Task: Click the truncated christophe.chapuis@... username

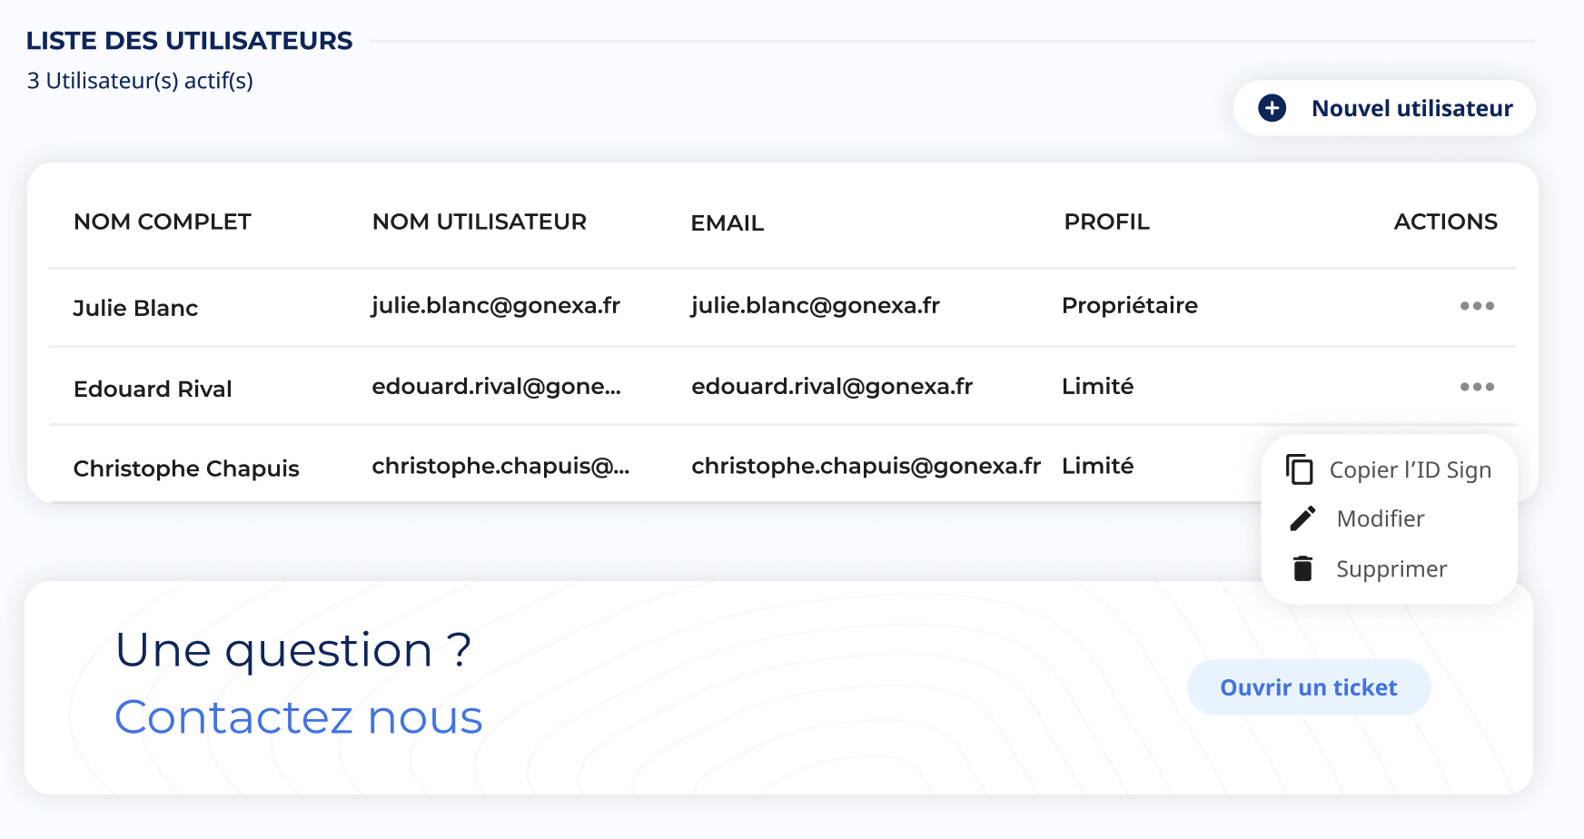Action: point(500,466)
